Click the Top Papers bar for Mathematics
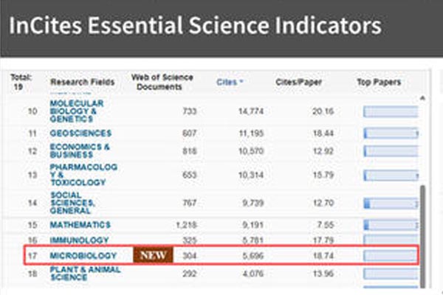Image resolution: width=443 pixels, height=295 pixels. (x=390, y=224)
